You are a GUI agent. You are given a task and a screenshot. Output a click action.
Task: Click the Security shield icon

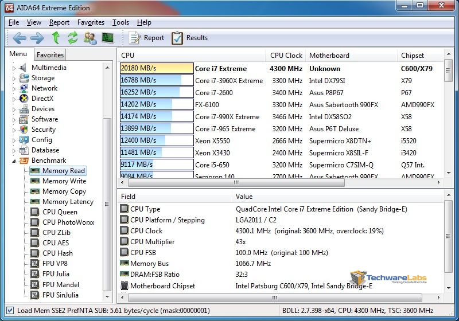pos(24,130)
